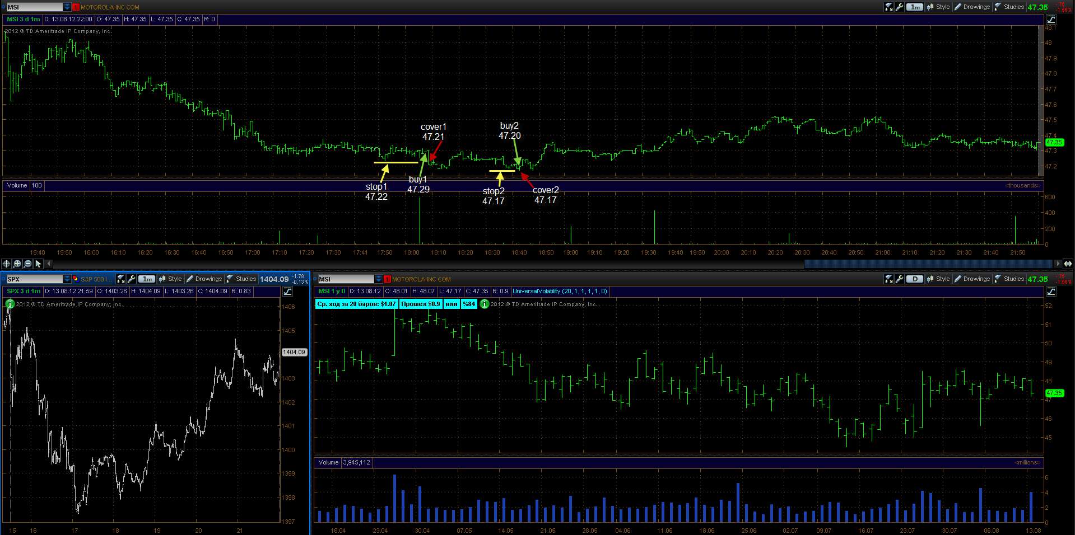Click '3,945,112' volume value on daily chart
Screen dimensions: 1075x535
(x=356, y=462)
